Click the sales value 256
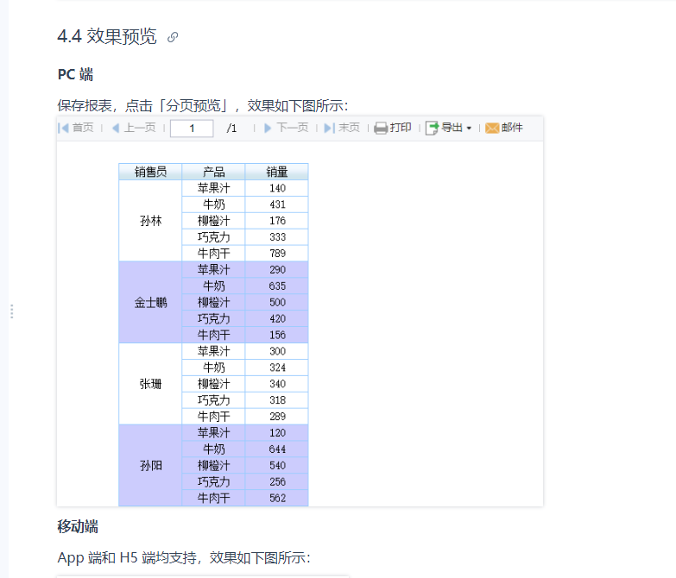The image size is (676, 578). [x=277, y=482]
